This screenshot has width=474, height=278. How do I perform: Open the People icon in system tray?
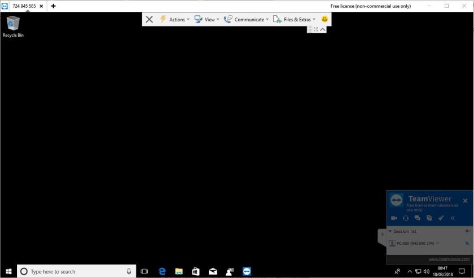coord(397,271)
